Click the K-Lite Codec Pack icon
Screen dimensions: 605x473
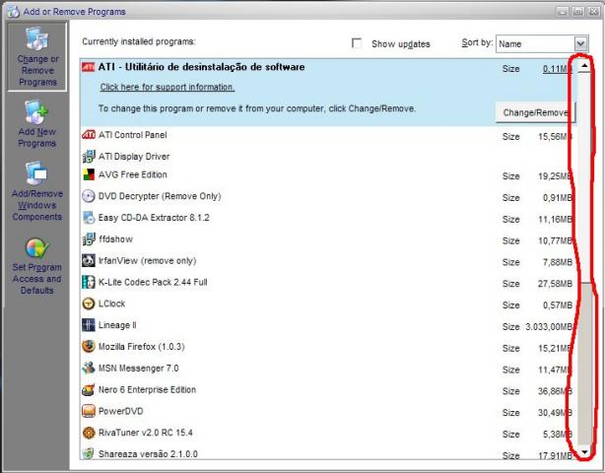click(x=89, y=282)
